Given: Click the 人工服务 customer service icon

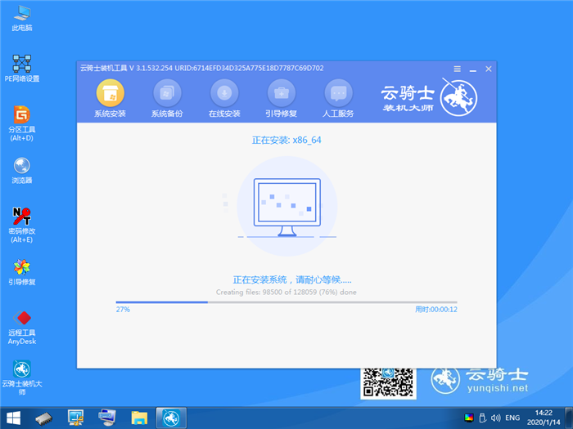Looking at the screenshot, I should [338, 98].
